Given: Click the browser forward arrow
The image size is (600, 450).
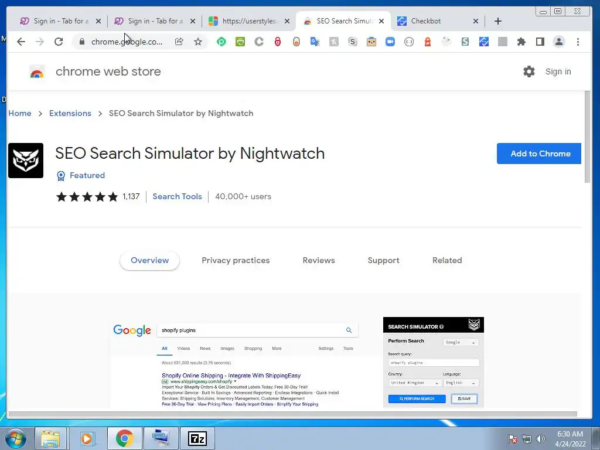Looking at the screenshot, I should pyautogui.click(x=40, y=42).
